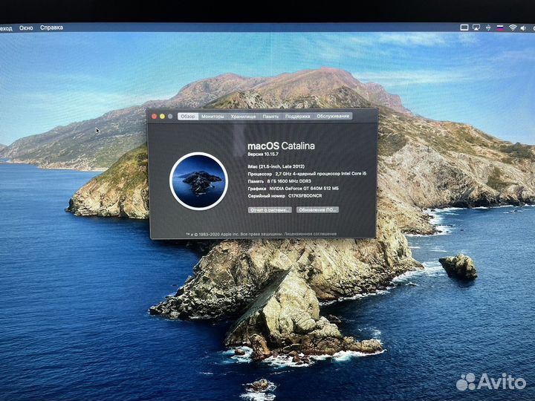
Task: Click the Обновление ПО button
Action: pos(317,209)
